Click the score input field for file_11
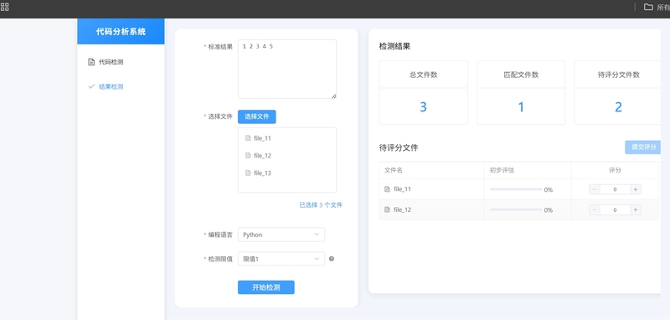670x320 pixels. click(615, 189)
